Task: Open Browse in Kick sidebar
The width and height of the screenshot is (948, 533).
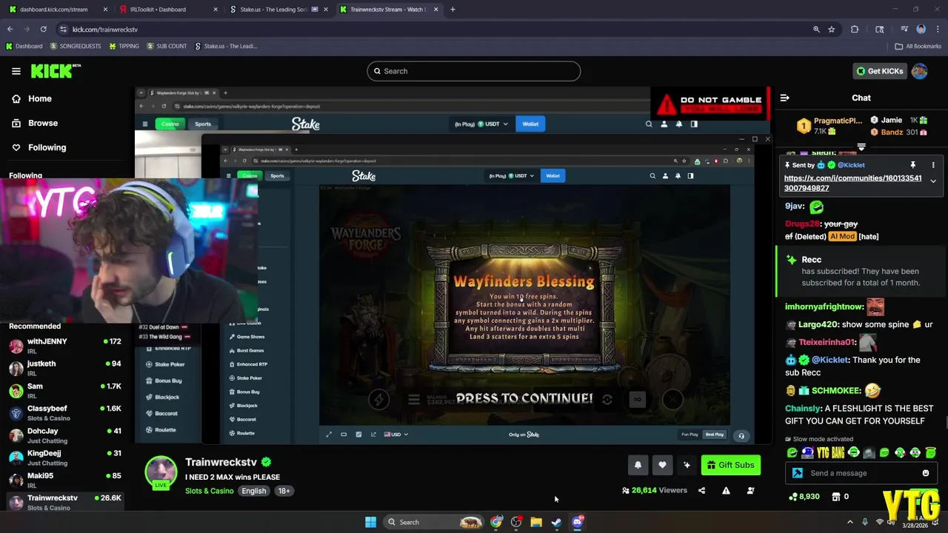Action: click(43, 123)
